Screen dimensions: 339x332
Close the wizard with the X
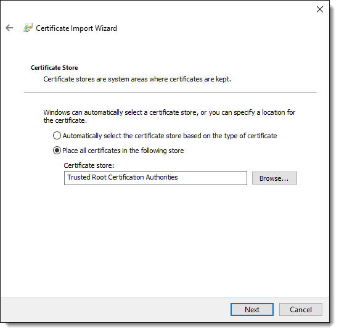[x=320, y=9]
